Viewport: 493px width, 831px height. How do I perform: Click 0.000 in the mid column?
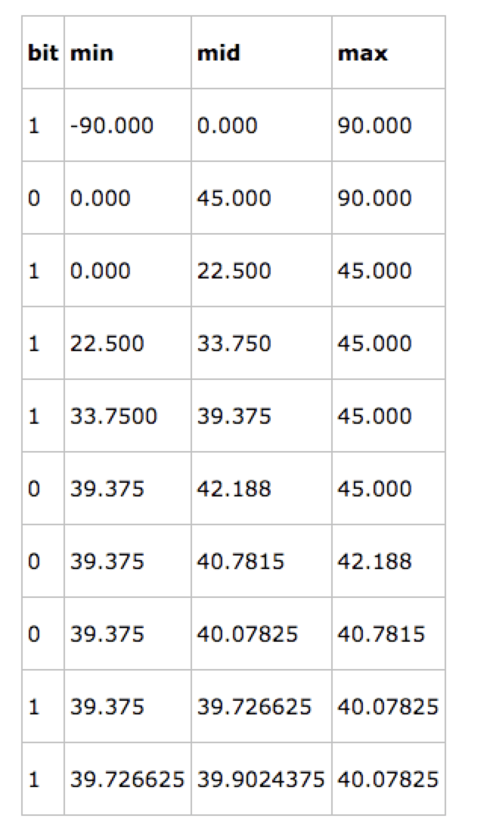227,126
